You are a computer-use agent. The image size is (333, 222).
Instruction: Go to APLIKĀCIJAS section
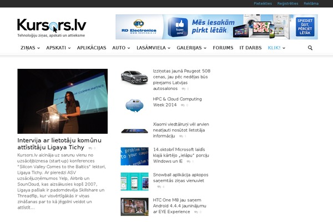click(x=92, y=48)
